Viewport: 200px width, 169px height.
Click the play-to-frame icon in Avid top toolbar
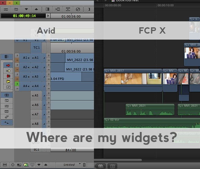click(x=58, y=9)
